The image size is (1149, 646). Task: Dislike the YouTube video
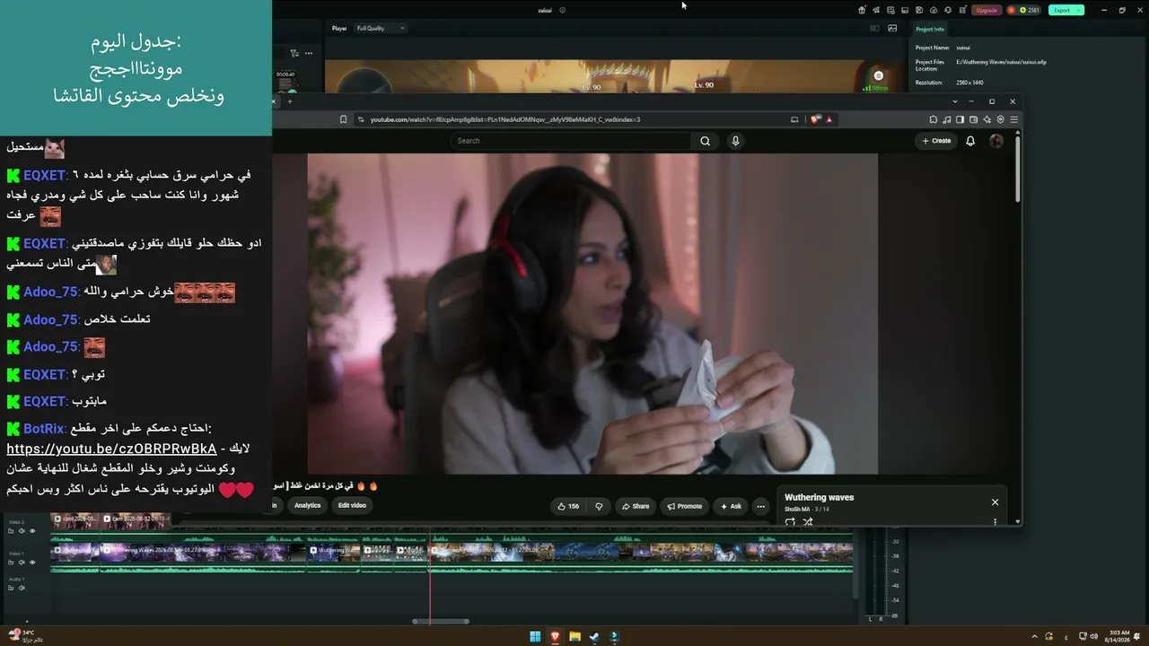(599, 506)
